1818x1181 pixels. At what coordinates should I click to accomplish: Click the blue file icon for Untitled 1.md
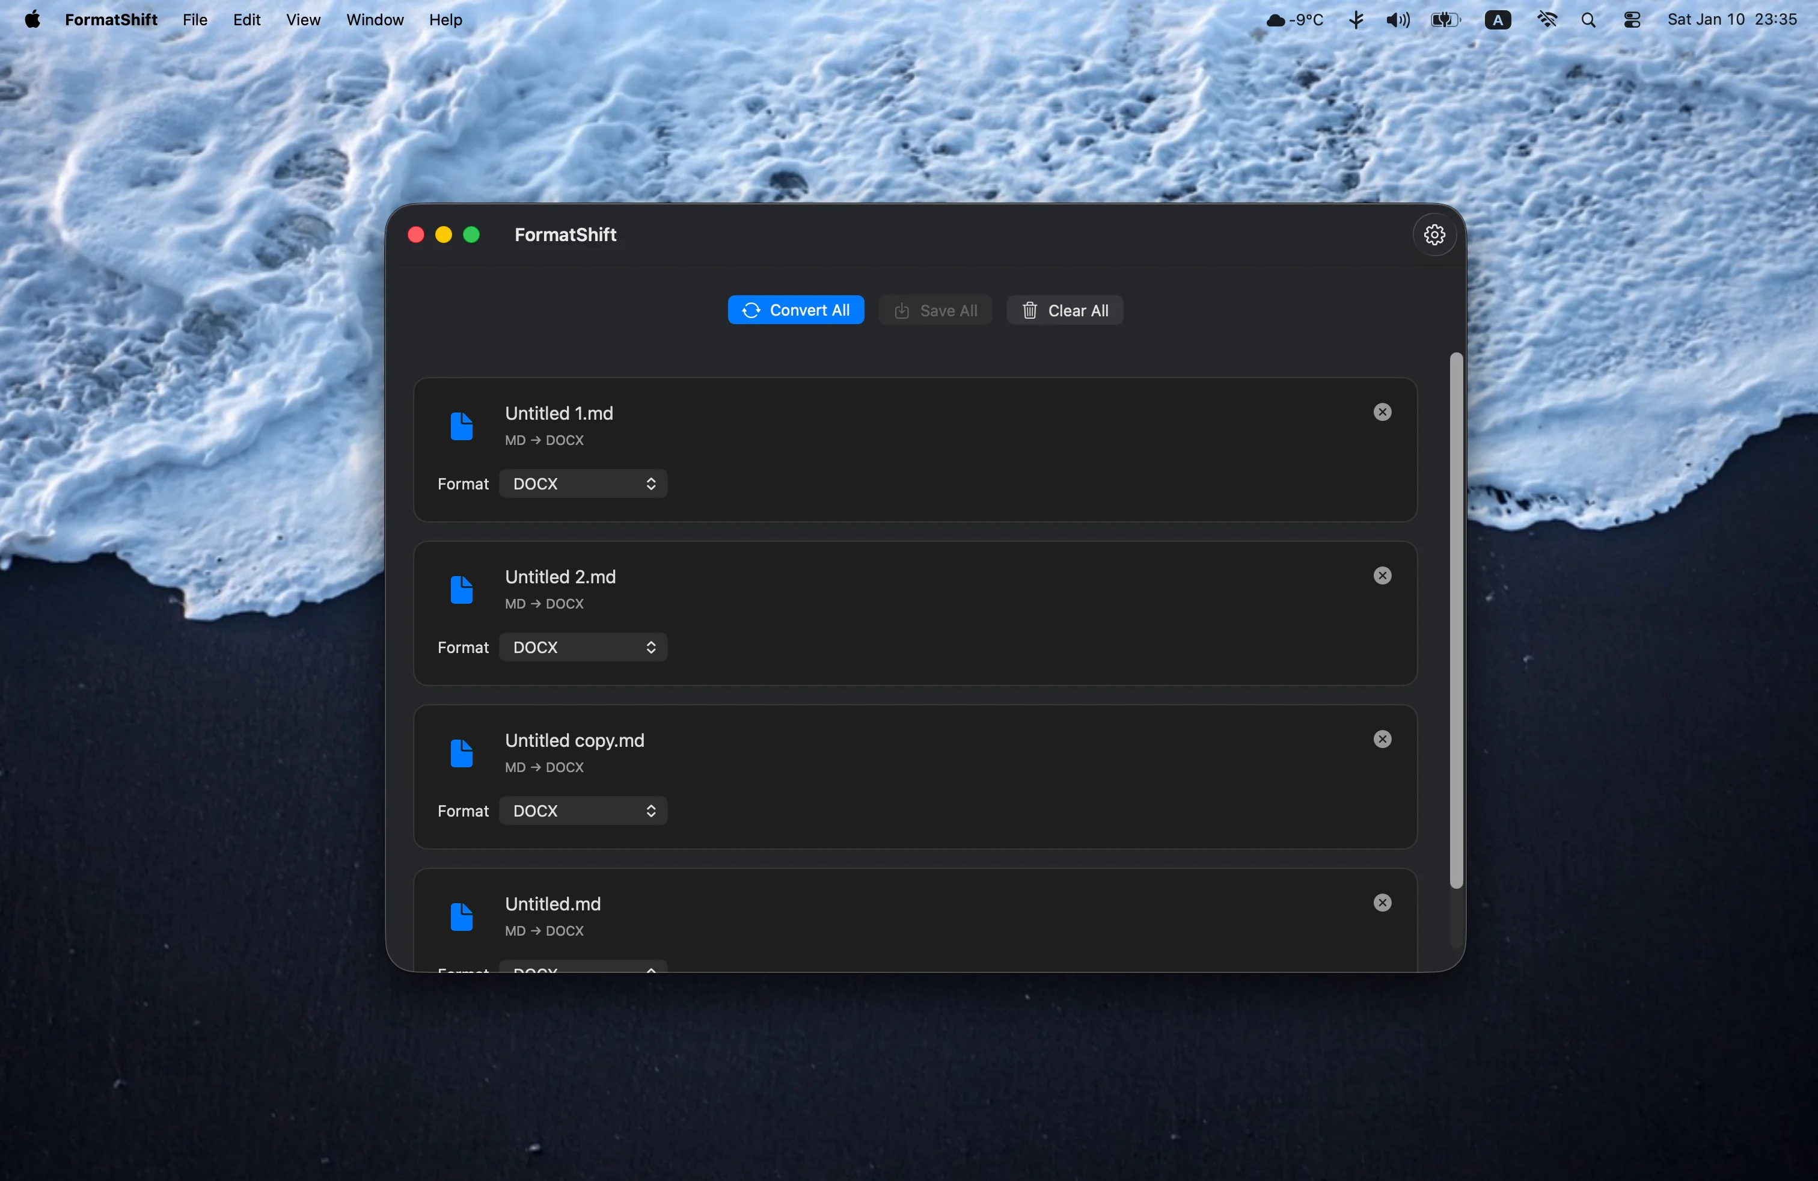click(462, 426)
